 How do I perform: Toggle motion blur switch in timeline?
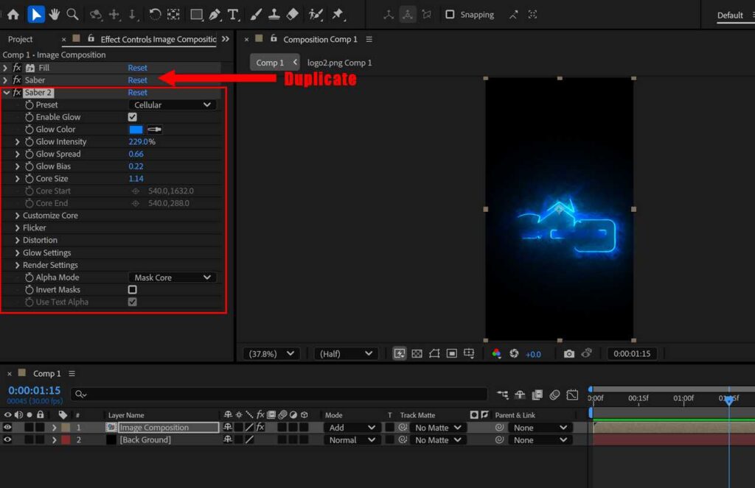click(x=554, y=395)
